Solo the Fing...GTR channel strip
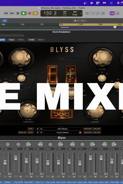123x184 pixels. [x=20, y=177]
